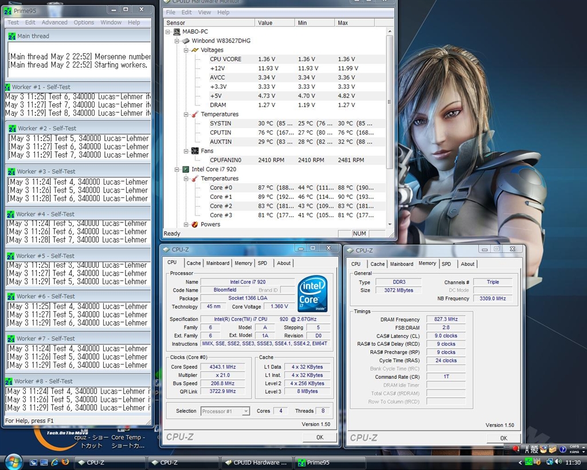The width and height of the screenshot is (587, 470).
Task: Open the View menu in Hardware Monitor
Action: (x=204, y=12)
